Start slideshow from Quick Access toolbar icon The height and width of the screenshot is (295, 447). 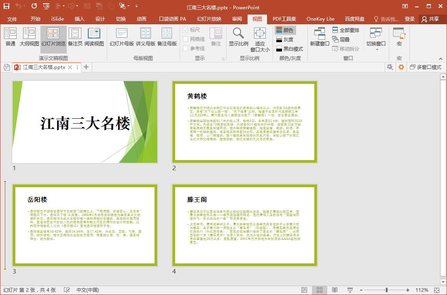point(46,6)
